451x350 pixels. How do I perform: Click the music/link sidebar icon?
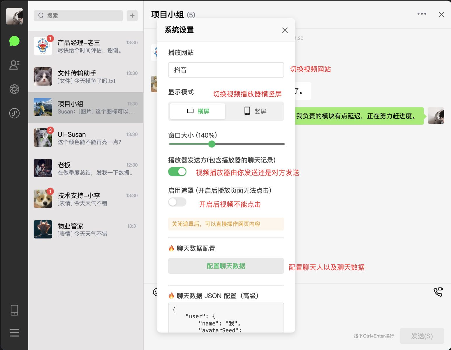[14, 113]
